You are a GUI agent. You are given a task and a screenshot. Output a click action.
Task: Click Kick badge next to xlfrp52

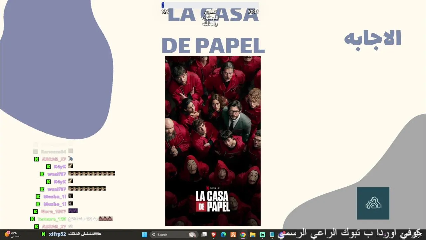(x=44, y=234)
